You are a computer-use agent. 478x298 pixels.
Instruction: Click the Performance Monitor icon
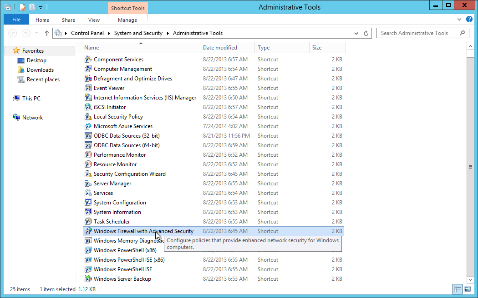point(88,155)
